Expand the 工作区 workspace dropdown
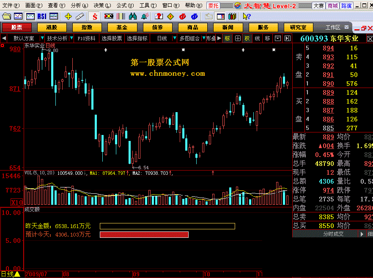Screen dimensions: 373x278 [x=347, y=27]
